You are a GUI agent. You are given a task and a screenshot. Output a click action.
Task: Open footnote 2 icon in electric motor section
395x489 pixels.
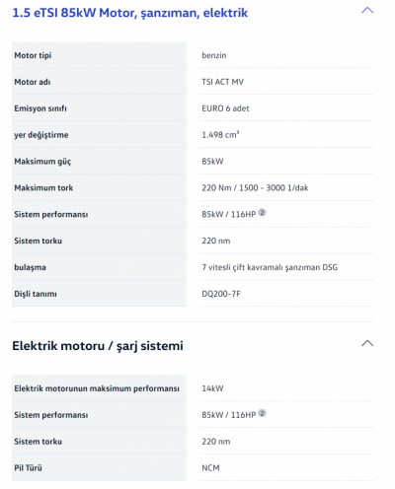coord(262,413)
